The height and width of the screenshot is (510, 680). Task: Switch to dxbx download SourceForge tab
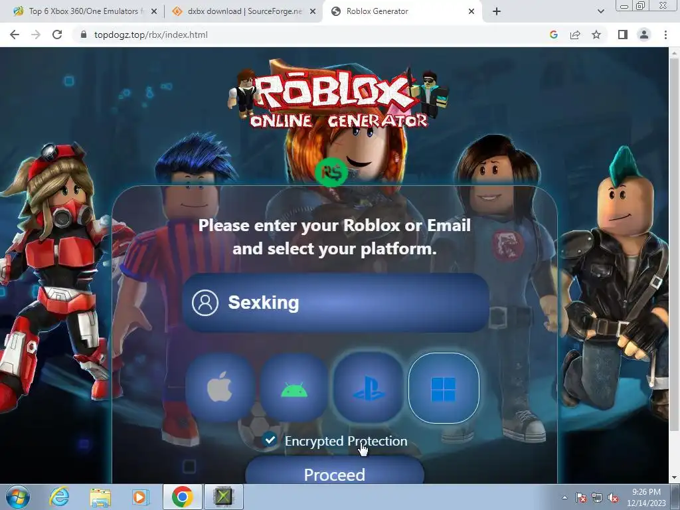(244, 11)
